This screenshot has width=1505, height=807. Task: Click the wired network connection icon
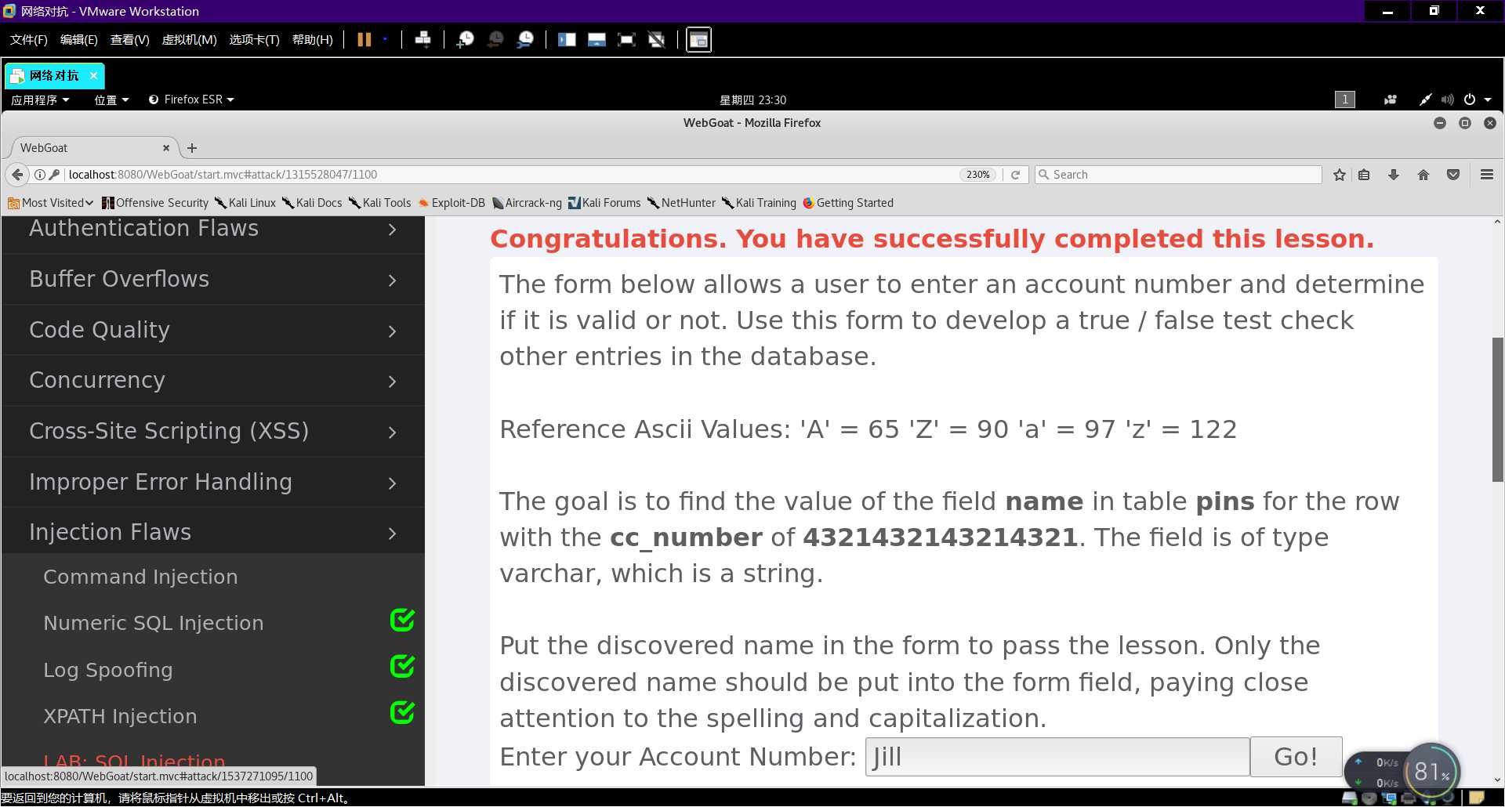(x=1425, y=100)
